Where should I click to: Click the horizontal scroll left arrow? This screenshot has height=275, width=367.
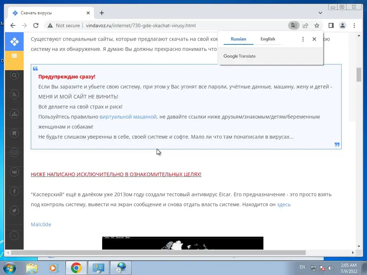tap(8, 252)
